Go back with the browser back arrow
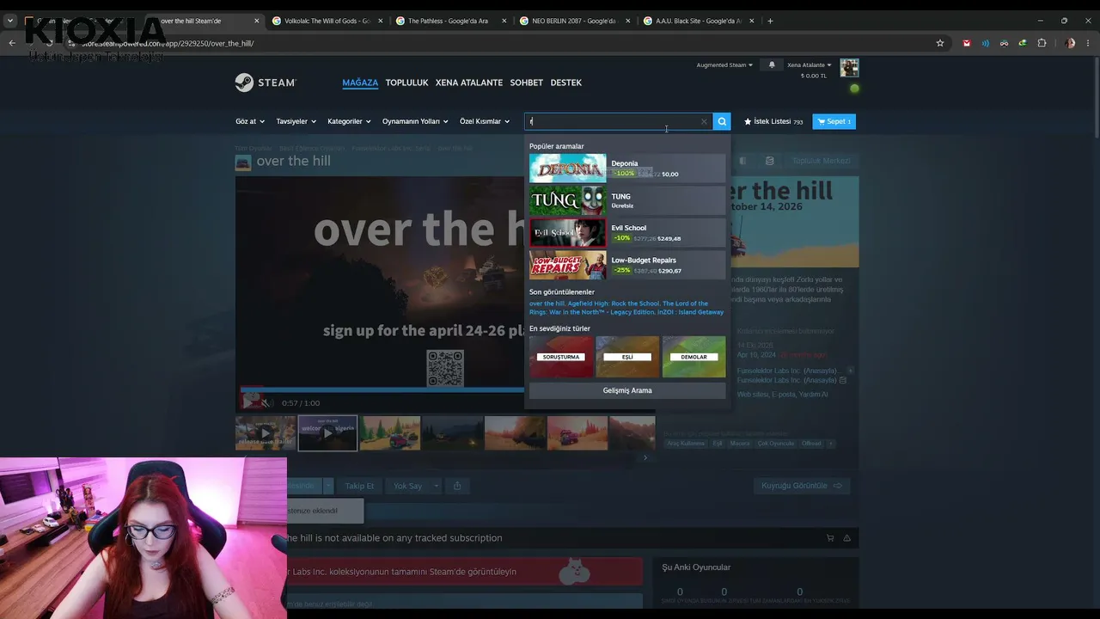1100x619 pixels. pyautogui.click(x=12, y=43)
